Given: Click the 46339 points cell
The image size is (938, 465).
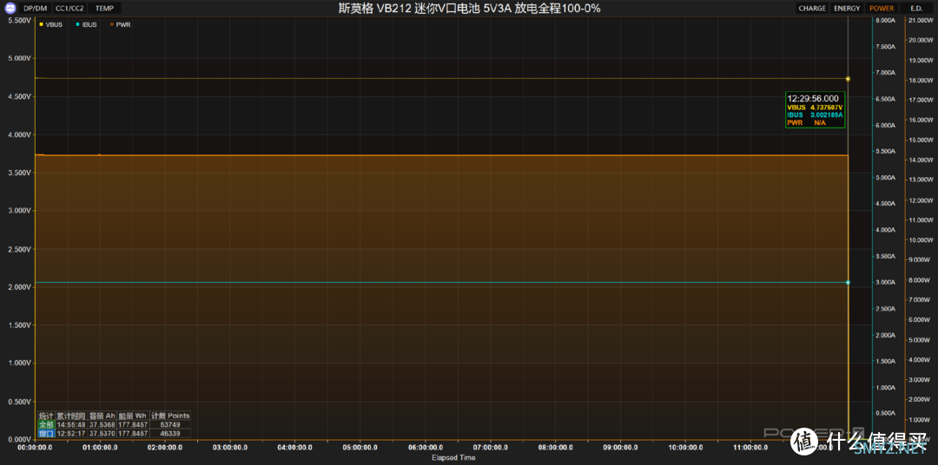Looking at the screenshot, I should (x=170, y=433).
